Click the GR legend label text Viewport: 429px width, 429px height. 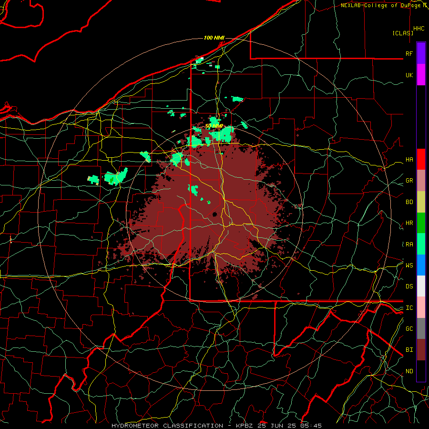pos(409,181)
